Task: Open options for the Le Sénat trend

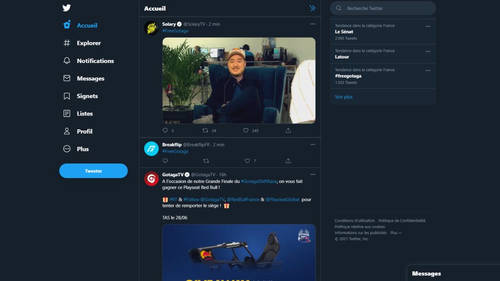Action: [x=428, y=27]
